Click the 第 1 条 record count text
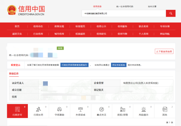Viewport: 181px width, 126px height. tap(170, 122)
